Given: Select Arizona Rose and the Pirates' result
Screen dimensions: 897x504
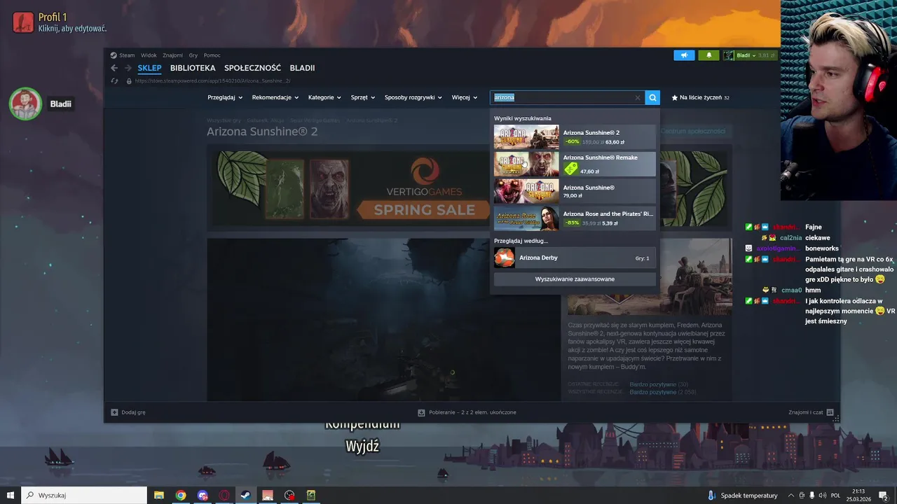Looking at the screenshot, I should (575, 218).
